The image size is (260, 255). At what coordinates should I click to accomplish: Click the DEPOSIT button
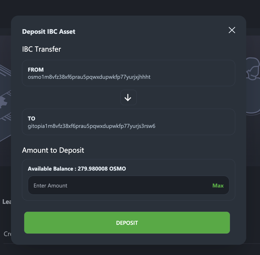[x=127, y=223]
